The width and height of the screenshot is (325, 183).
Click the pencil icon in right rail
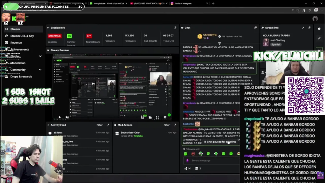[319, 38]
